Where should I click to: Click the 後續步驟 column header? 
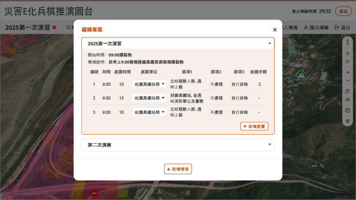pyautogui.click(x=259, y=72)
